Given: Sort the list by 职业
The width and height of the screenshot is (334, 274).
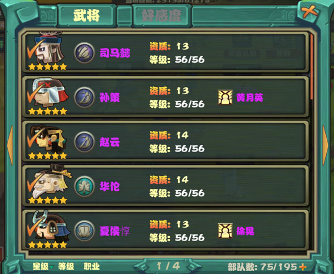Looking at the screenshot, I should click(92, 267).
